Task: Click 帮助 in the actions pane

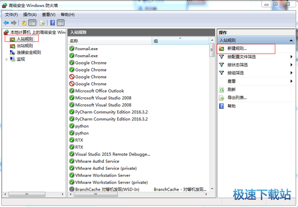Action: (x=231, y=106)
